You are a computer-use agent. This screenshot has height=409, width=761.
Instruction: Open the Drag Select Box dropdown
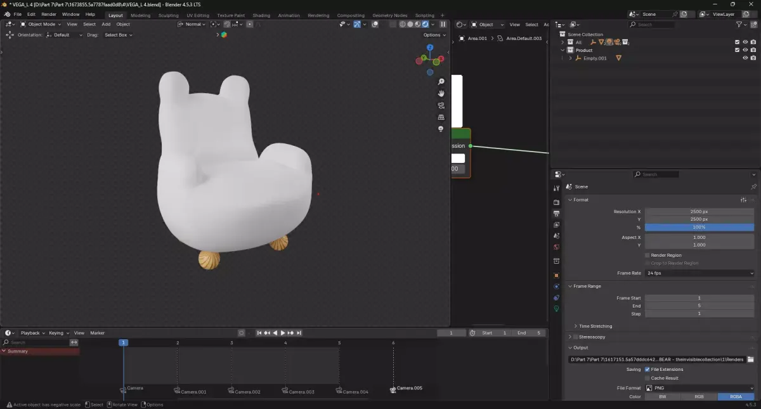[x=118, y=35]
